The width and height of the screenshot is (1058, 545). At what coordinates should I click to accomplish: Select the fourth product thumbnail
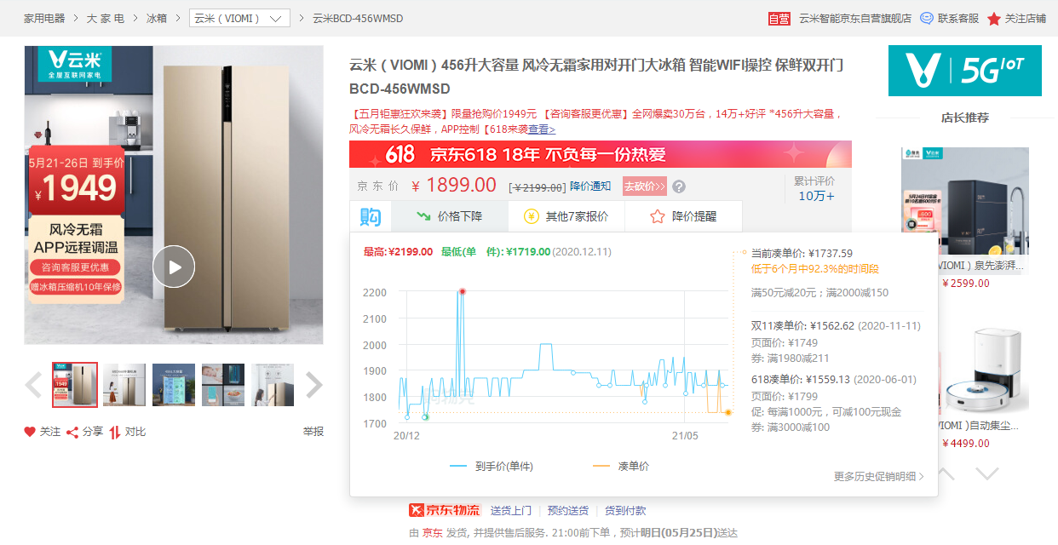click(x=223, y=385)
